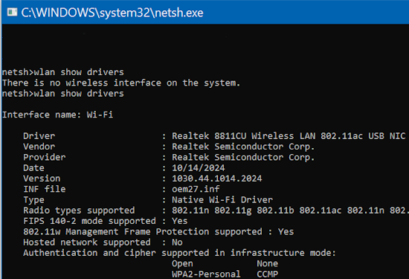The height and width of the screenshot is (279, 409).
Task: Click the 'Yes' value for Management Frame Protection
Action: (286, 232)
